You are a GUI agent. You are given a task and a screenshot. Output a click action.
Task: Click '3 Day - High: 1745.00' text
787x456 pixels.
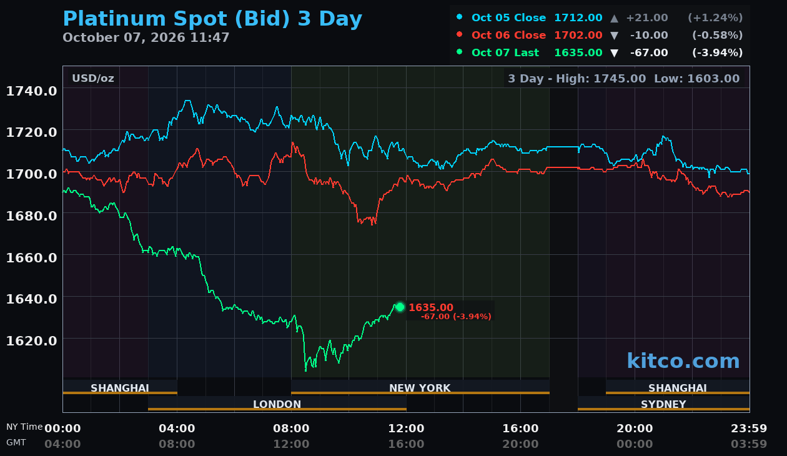tap(577, 79)
